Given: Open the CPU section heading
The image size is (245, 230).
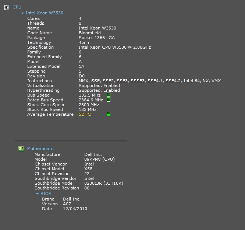Looking at the screenshot, I should [17, 7].
